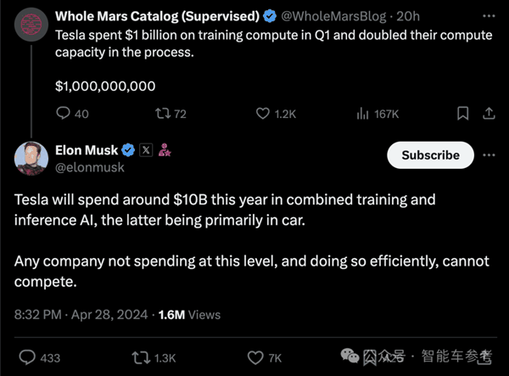Click Elon Musk's blue verified badge
Viewport: 509px width, 376px height.
(x=128, y=150)
